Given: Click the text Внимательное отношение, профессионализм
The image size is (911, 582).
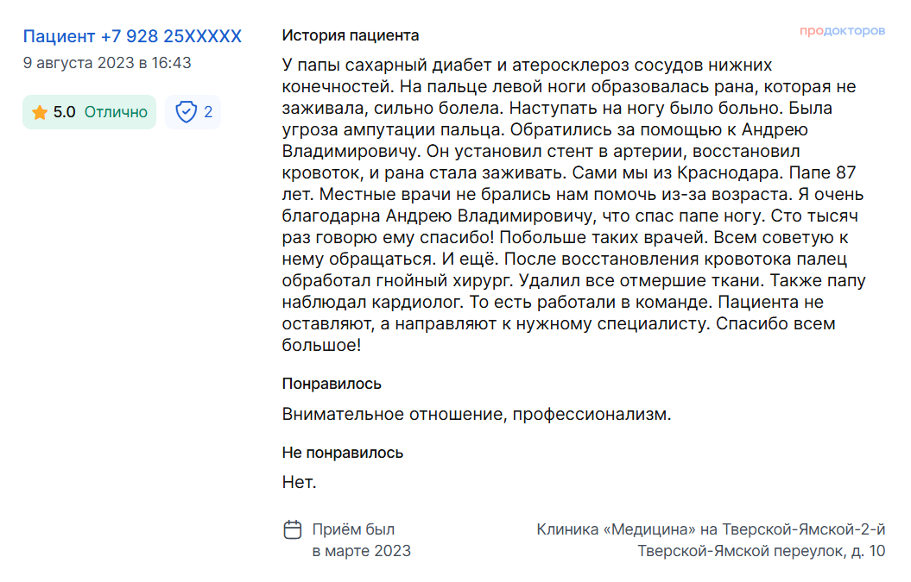Looking at the screenshot, I should click(477, 415).
